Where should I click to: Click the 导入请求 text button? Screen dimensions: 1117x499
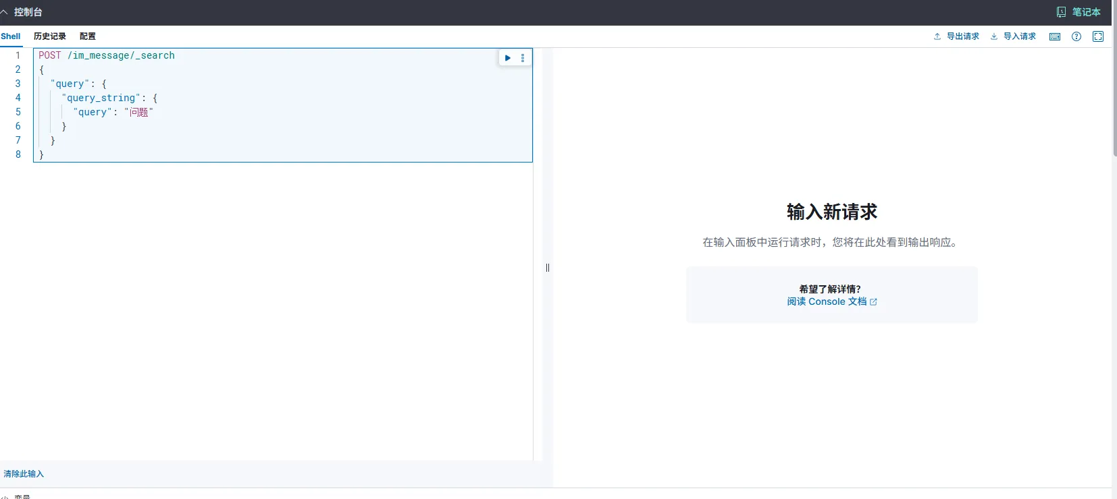click(1019, 36)
